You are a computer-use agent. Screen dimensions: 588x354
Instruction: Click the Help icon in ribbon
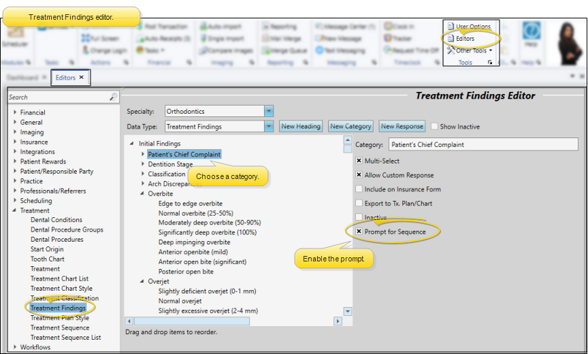pyautogui.click(x=530, y=34)
